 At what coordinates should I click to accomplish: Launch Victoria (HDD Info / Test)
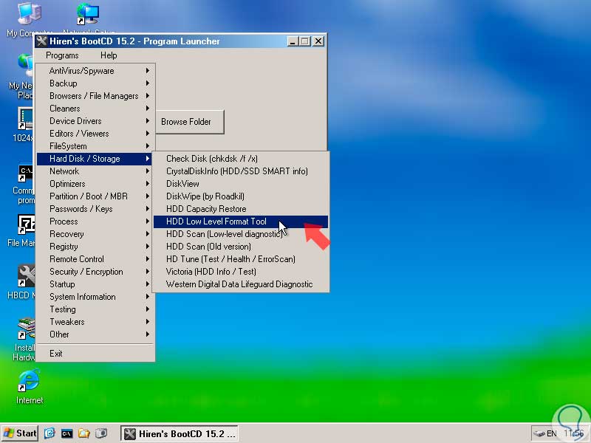(x=241, y=272)
